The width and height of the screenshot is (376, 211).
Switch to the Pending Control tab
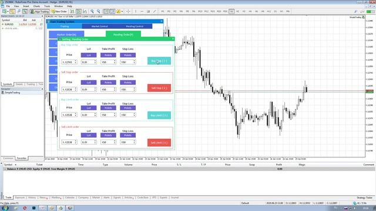[x=135, y=26]
